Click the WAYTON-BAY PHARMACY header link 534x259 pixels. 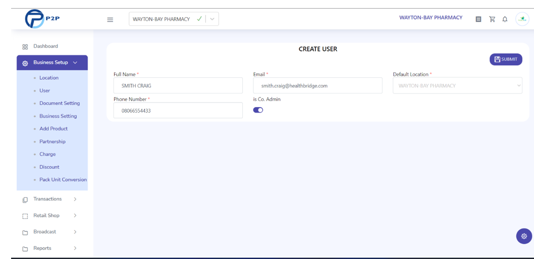pos(431,17)
